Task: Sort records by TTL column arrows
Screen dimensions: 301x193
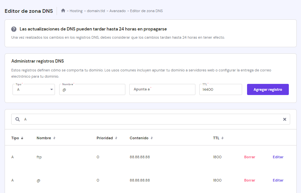Action: pyautogui.click(x=222, y=138)
